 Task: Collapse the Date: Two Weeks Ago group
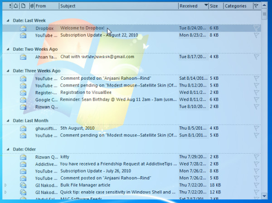pyautogui.click(x=8, y=49)
